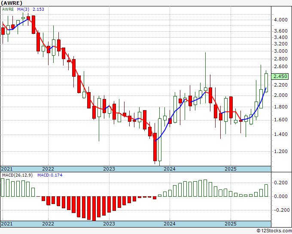Select 2022 on the price chart timeline
This screenshot has width=292, height=234.
(48, 169)
